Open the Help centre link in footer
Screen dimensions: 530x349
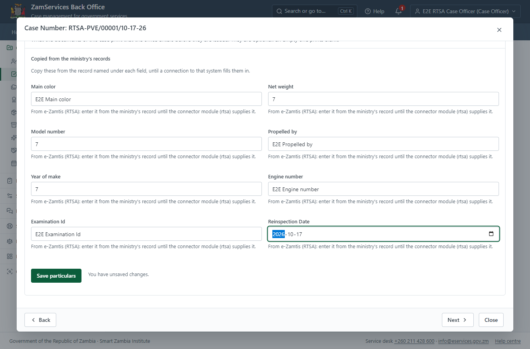(x=507, y=341)
